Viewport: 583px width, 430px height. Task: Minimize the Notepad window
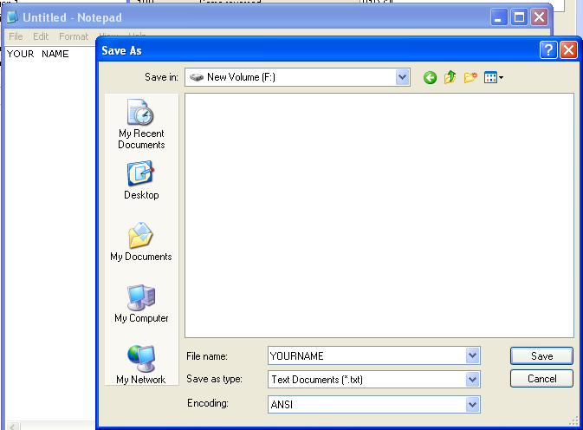point(499,17)
